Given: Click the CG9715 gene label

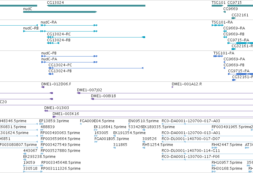Looking at the screenshot, I should click(235, 3).
